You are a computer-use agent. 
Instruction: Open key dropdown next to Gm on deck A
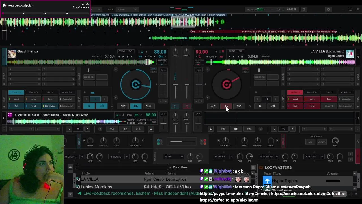[x=165, y=56]
